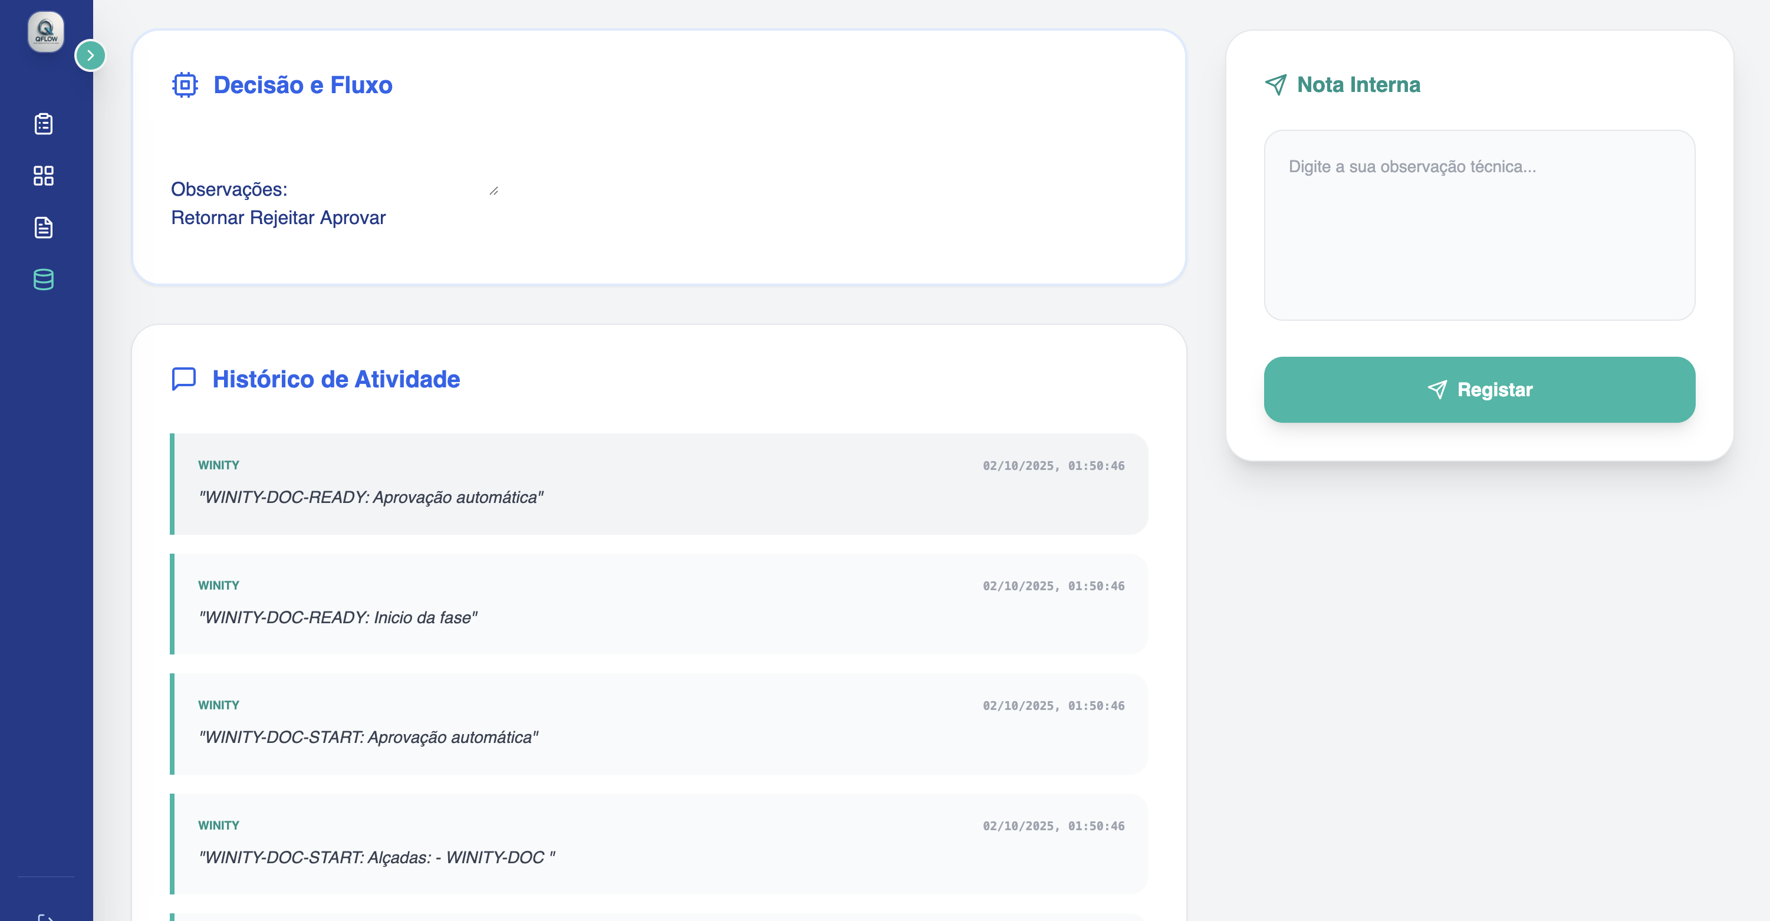
Task: Click the chat bubble icon beside Histórico de Atividade
Action: 183,379
